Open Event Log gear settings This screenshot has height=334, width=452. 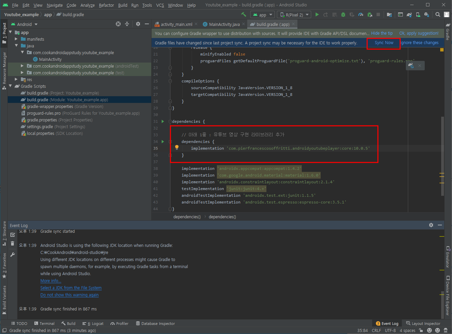(431, 225)
